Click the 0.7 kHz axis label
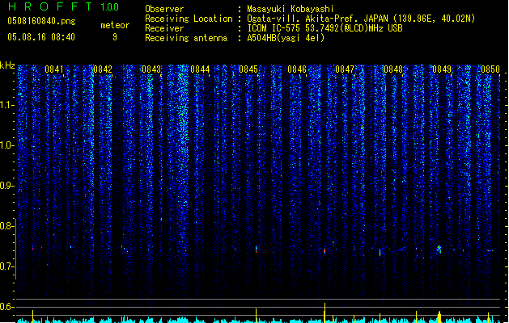 (6, 266)
